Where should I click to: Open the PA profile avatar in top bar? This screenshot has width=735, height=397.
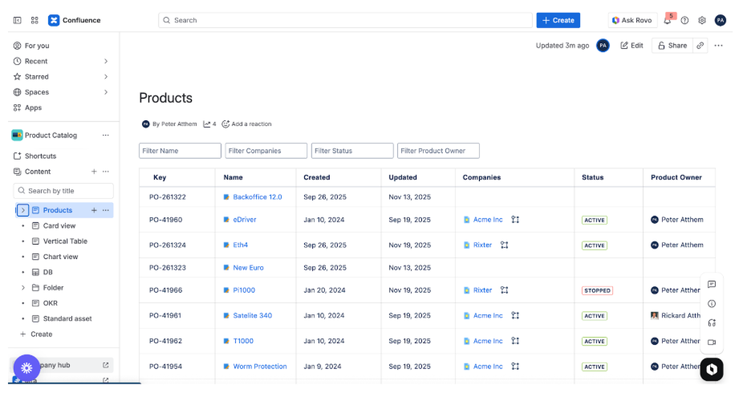click(721, 20)
